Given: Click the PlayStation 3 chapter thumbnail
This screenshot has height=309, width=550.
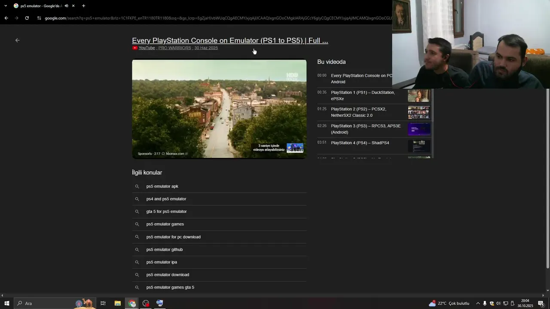Looking at the screenshot, I should click(419, 129).
